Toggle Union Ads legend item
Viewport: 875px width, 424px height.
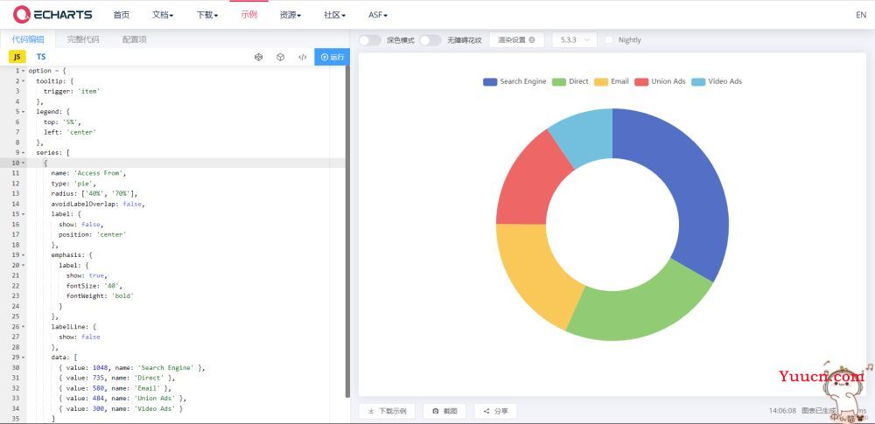[660, 81]
